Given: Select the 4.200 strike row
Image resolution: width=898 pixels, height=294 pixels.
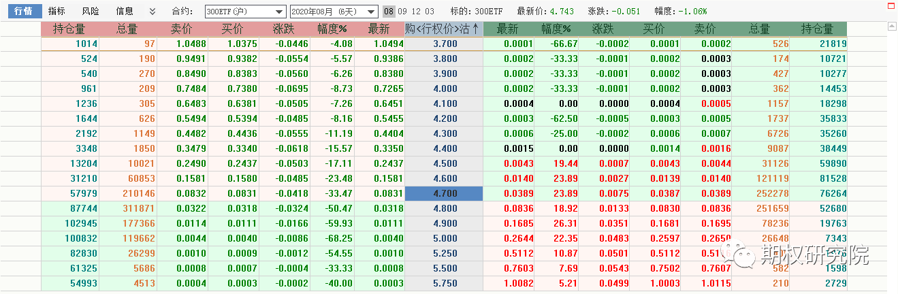Looking at the screenshot, I should tap(445, 118).
